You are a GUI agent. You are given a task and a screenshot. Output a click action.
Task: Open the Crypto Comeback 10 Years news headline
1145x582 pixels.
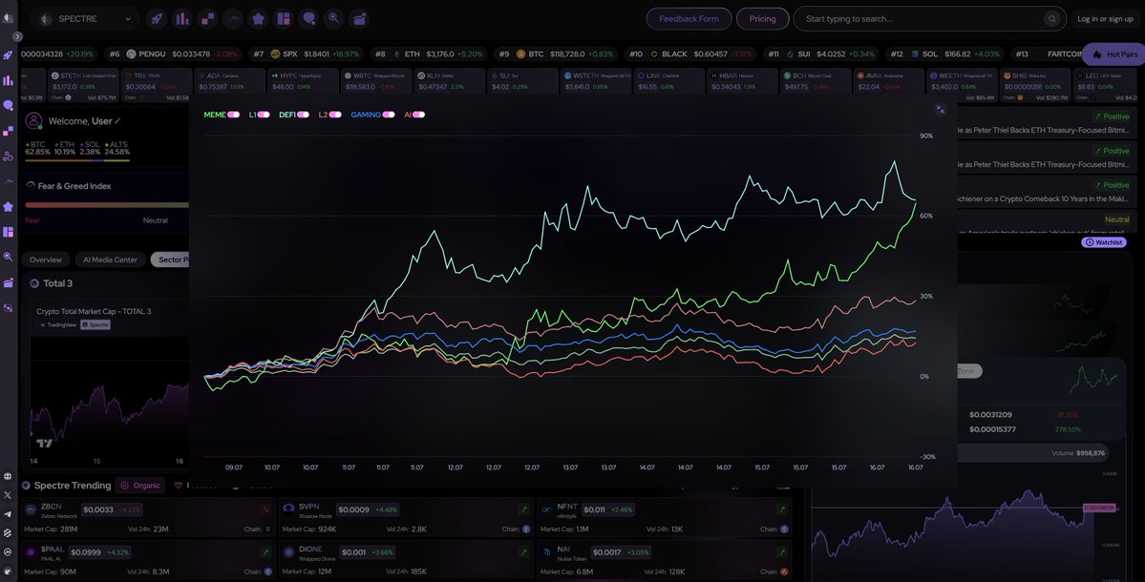pos(1044,198)
